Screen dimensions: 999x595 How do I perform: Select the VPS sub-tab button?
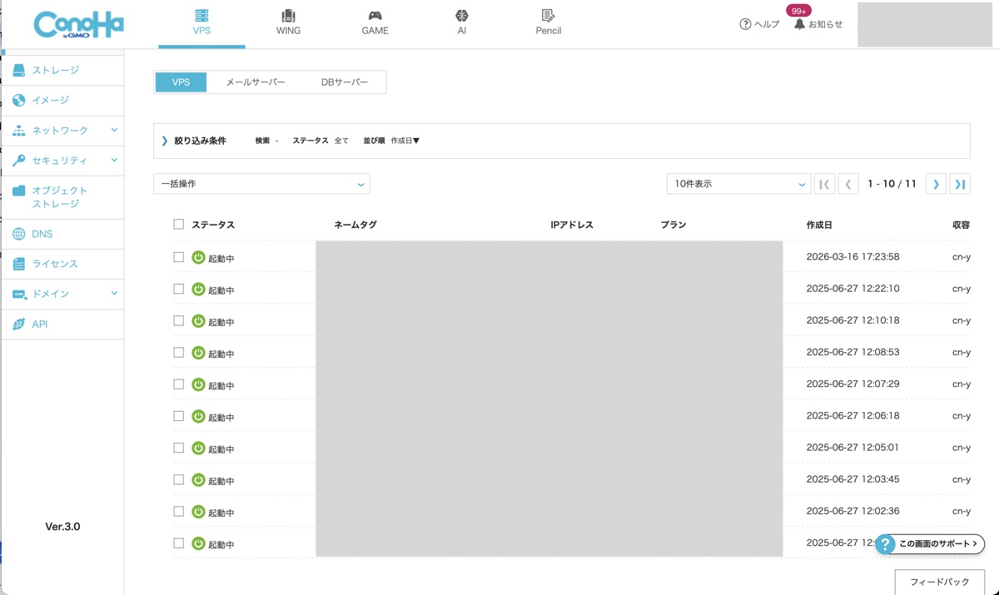(x=181, y=82)
